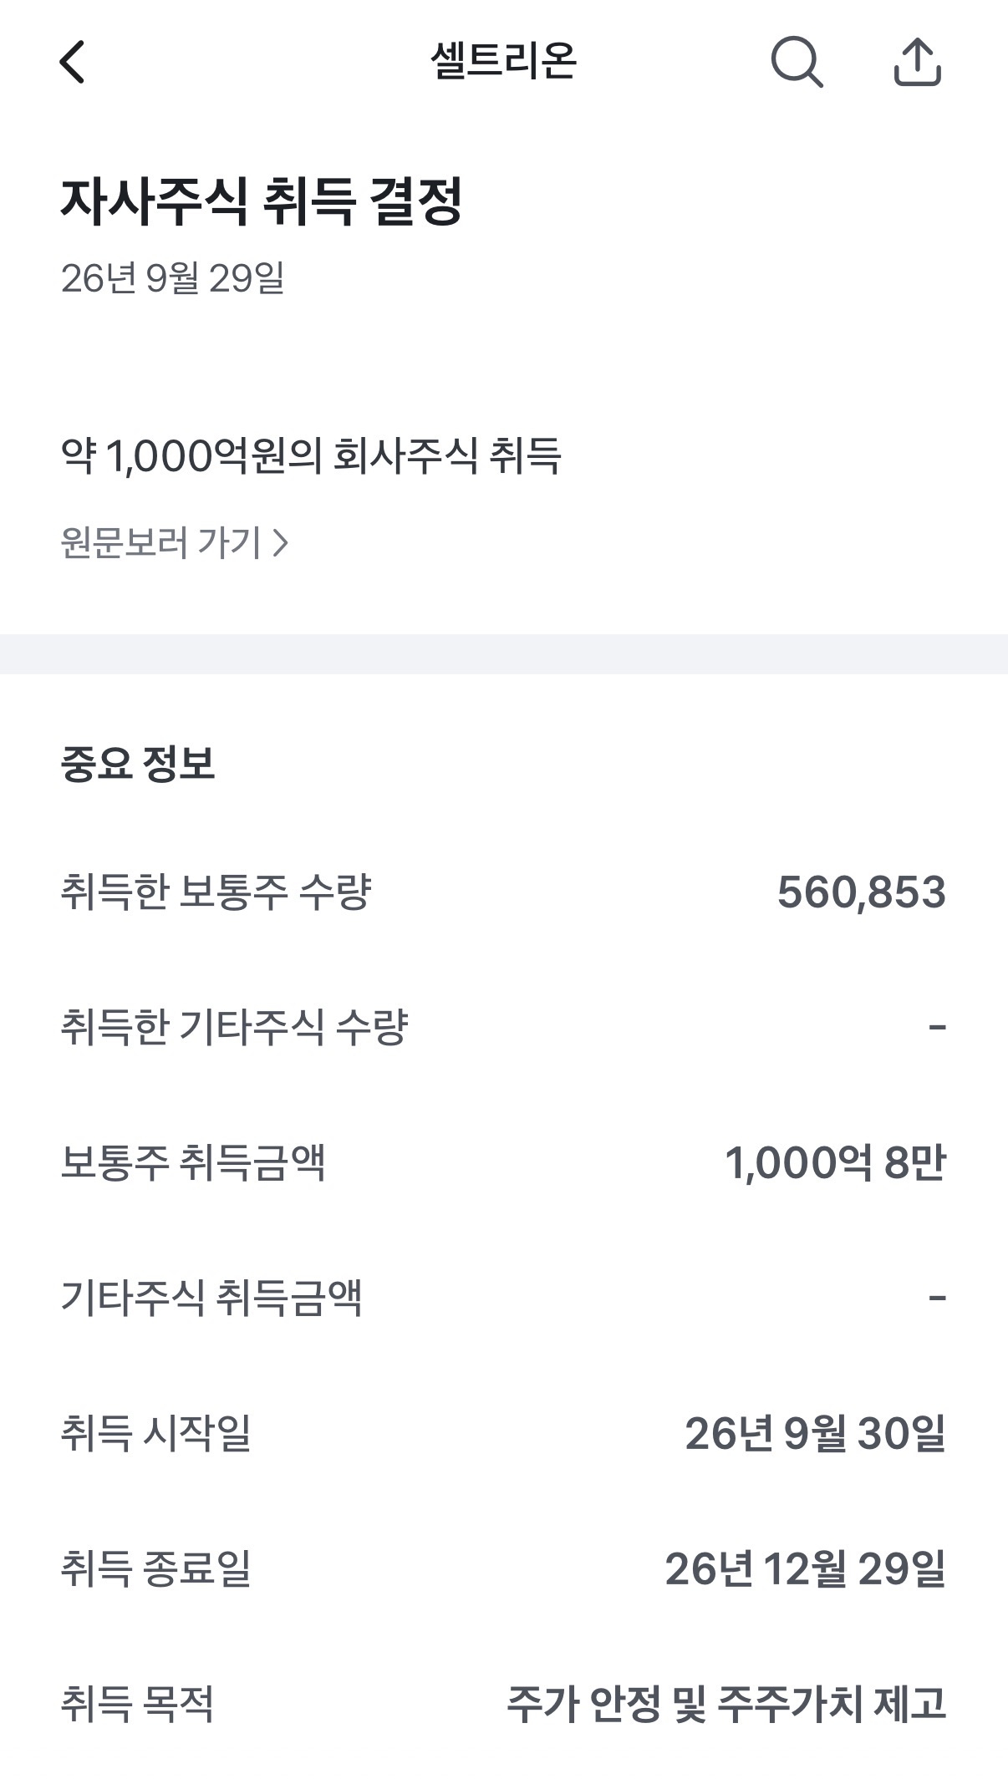This screenshot has height=1779, width=1008.
Task: Tap the 주가 안정 및 주주가치 제고 text
Action: pos(727,1704)
